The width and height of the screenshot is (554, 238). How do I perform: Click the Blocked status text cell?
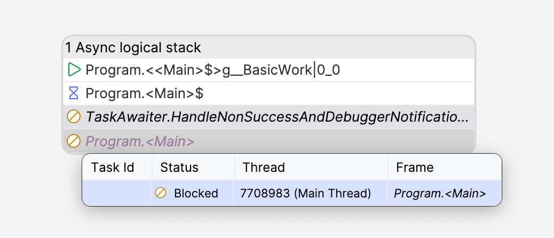pos(196,193)
